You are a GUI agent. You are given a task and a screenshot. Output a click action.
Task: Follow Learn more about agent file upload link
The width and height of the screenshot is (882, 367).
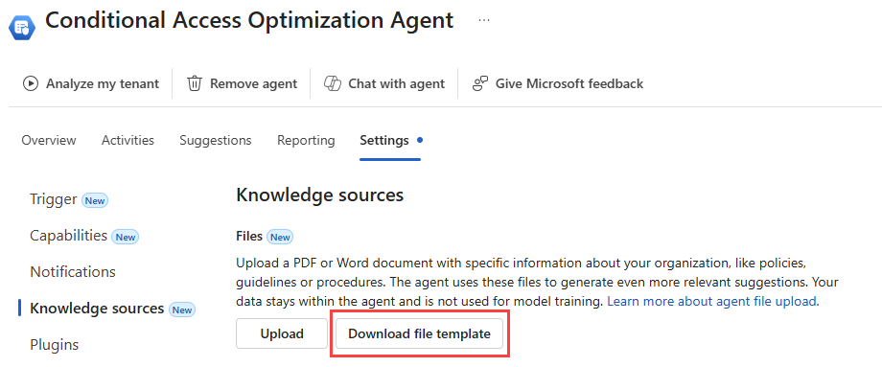click(x=713, y=301)
